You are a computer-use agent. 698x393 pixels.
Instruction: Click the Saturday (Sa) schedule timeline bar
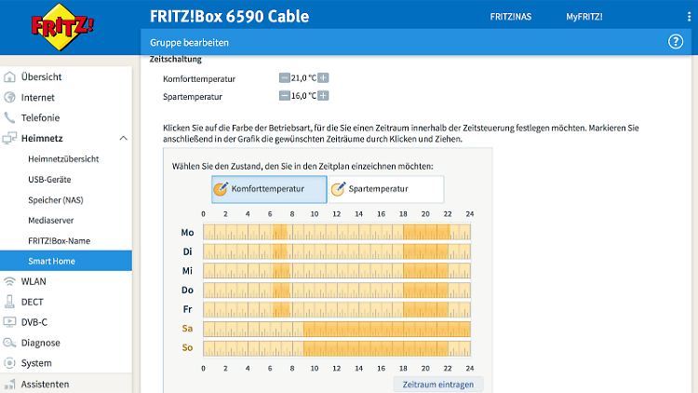pyautogui.click(x=337, y=329)
